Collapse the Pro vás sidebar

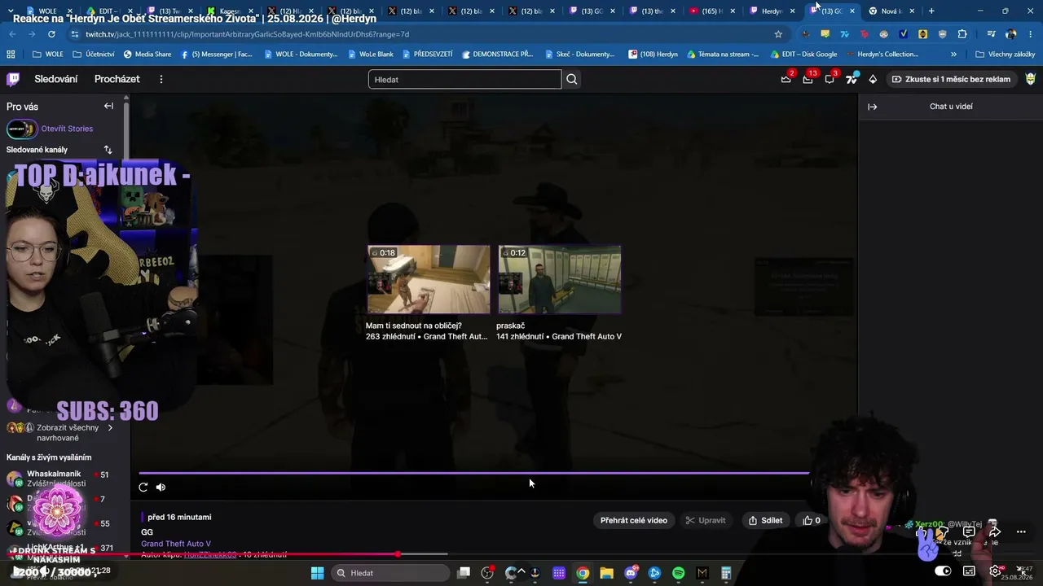pos(108,106)
